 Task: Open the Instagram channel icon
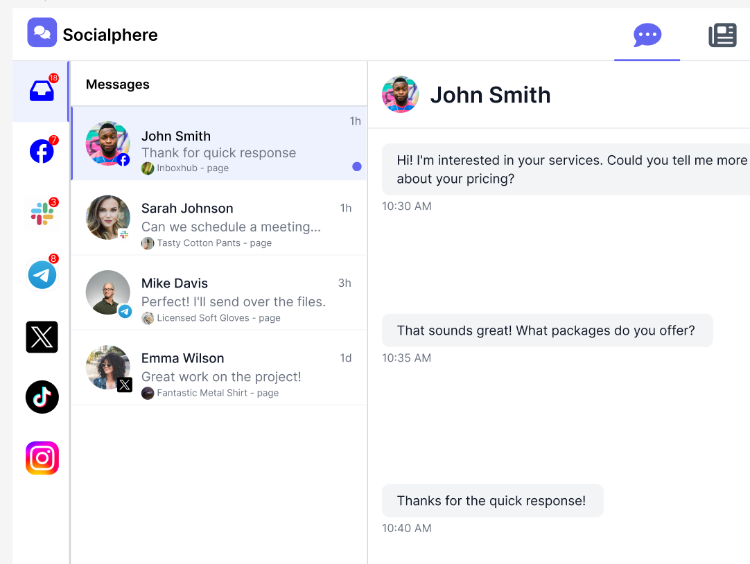pos(42,458)
